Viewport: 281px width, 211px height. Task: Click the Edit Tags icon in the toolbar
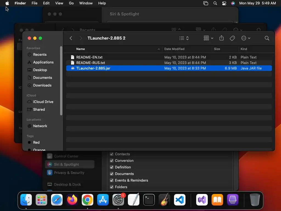click(232, 38)
